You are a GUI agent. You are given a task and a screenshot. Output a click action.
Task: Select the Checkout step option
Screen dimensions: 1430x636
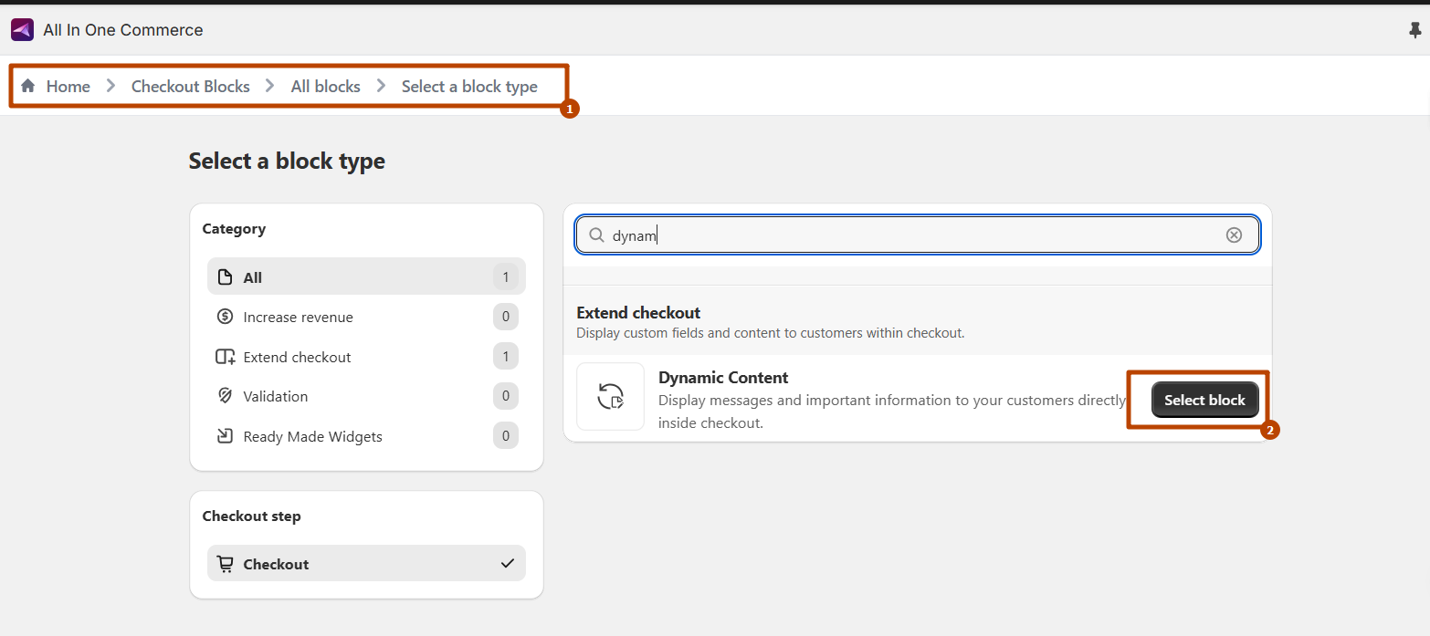tap(366, 564)
